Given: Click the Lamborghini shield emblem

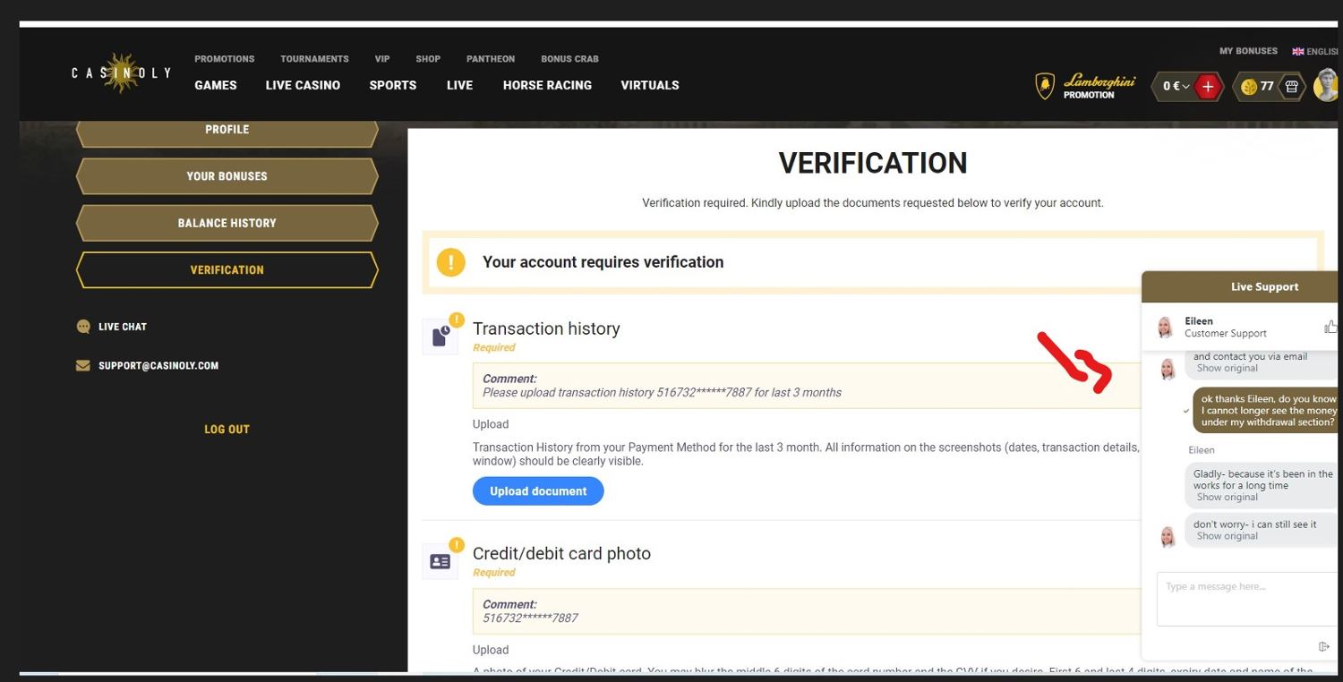Looking at the screenshot, I should pos(1044,87).
